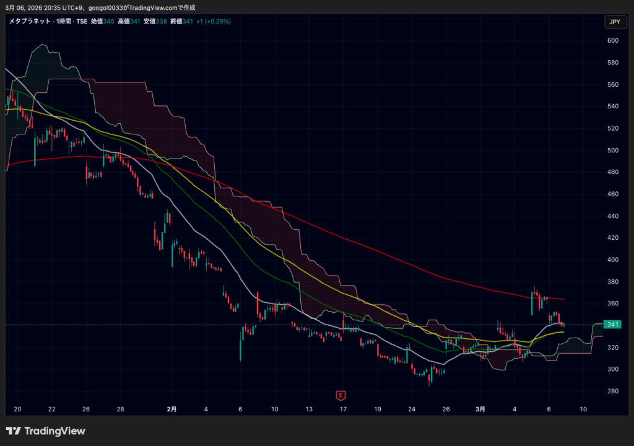Click the 600 level on price axis
The width and height of the screenshot is (634, 446).
613,41
